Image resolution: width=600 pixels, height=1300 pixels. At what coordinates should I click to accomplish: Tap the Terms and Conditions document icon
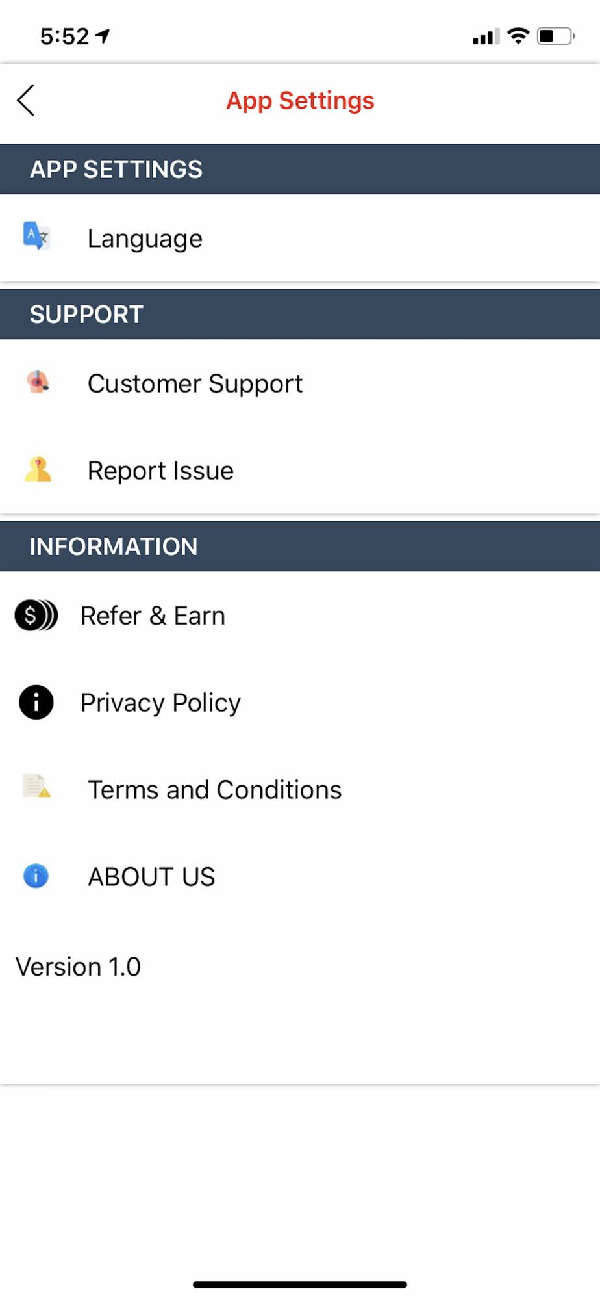36,786
